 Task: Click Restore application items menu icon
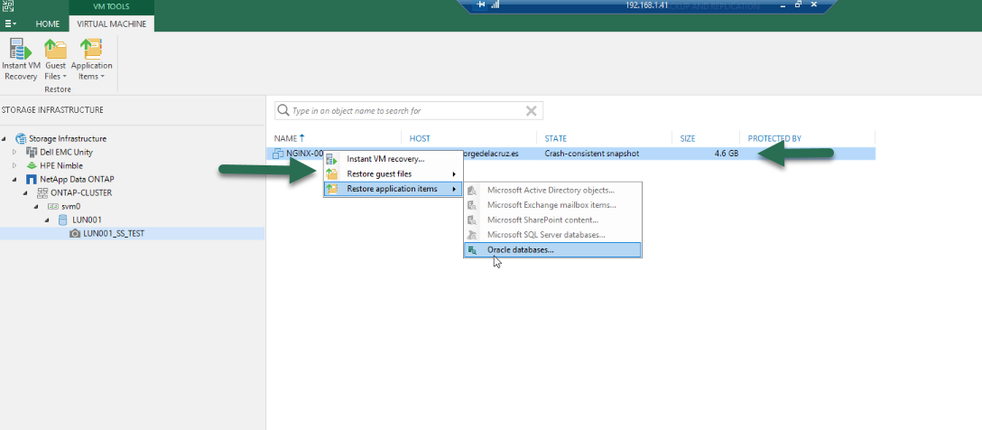tap(332, 189)
